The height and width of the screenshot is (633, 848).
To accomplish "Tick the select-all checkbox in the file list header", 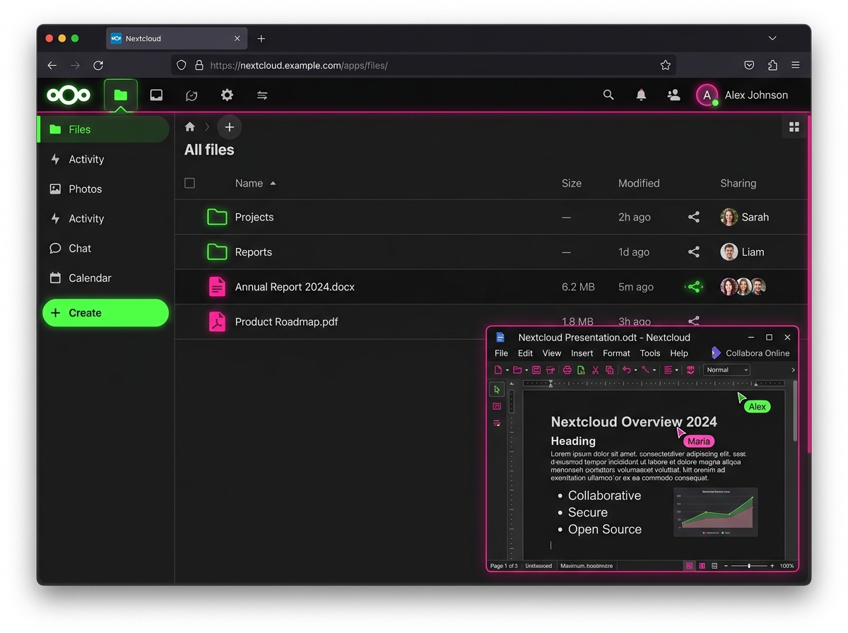I will [189, 183].
